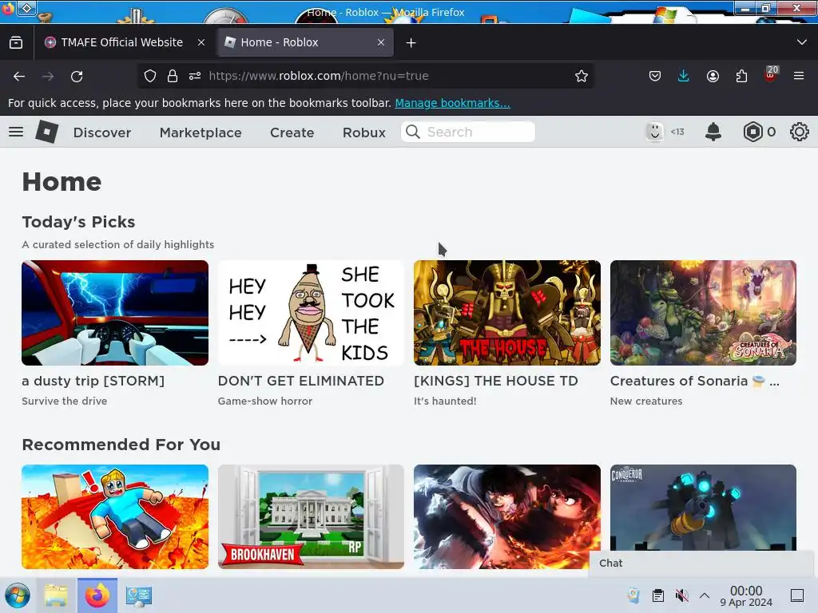Click the Manage bookmarks link
The height and width of the screenshot is (613, 818).
[452, 103]
